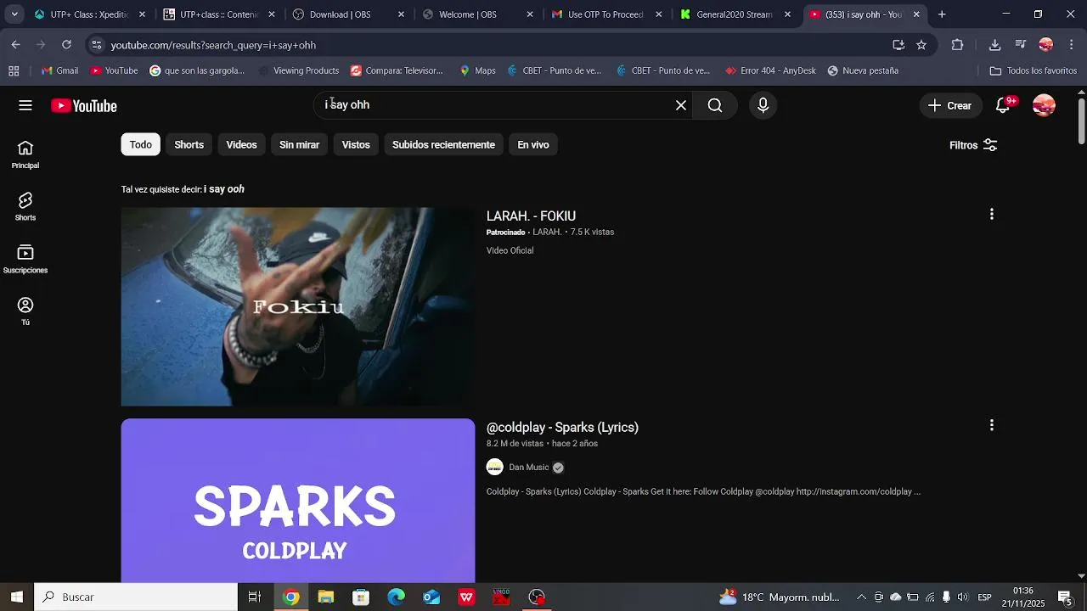Open the Crear menu
This screenshot has width=1087, height=611.
coord(949,105)
